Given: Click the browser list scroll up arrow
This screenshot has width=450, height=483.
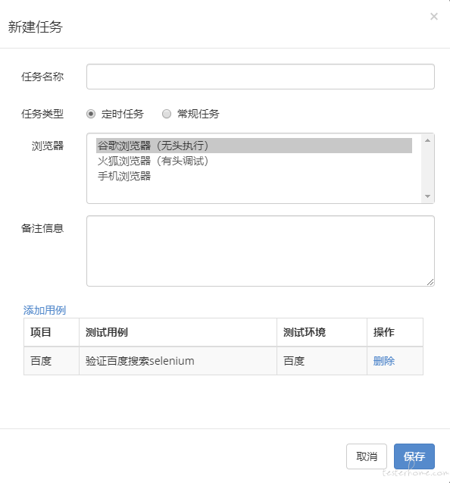Looking at the screenshot, I should point(427,140).
